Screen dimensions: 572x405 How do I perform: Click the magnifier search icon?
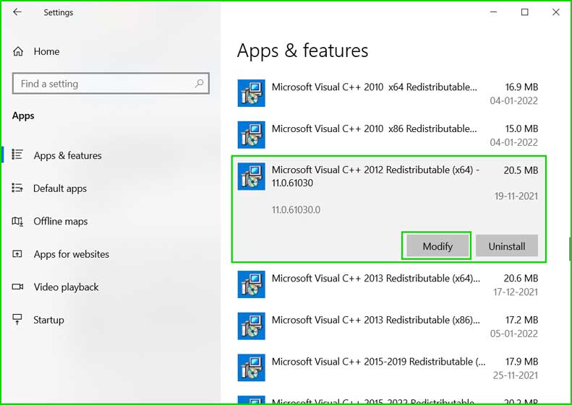pyautogui.click(x=199, y=84)
